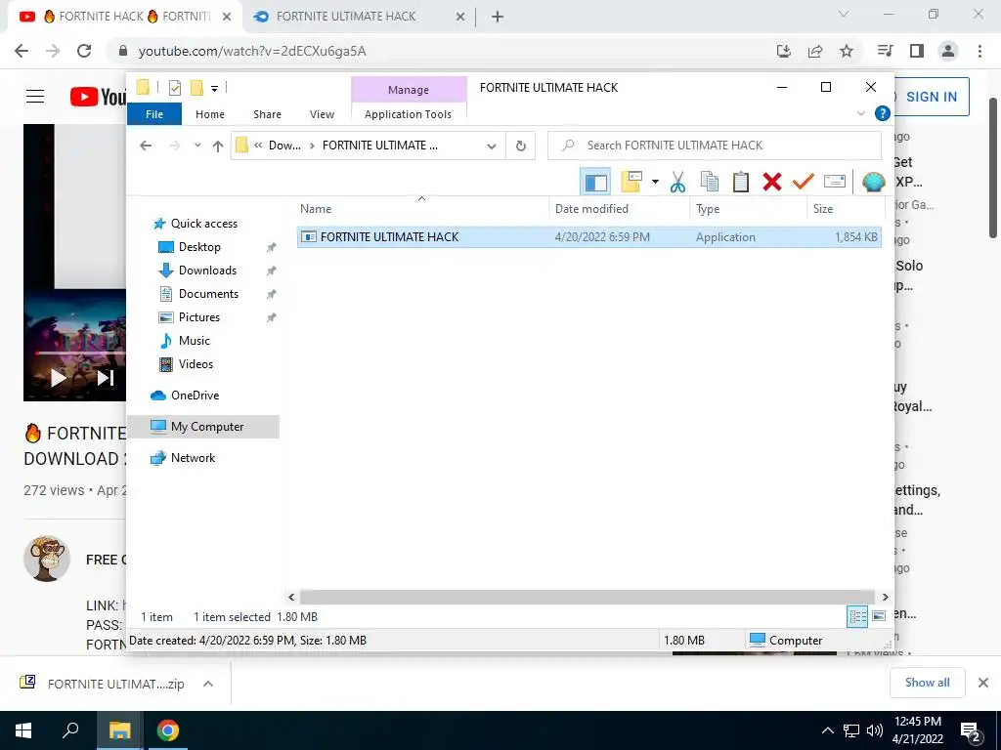Select Network in navigation pane

[193, 458]
